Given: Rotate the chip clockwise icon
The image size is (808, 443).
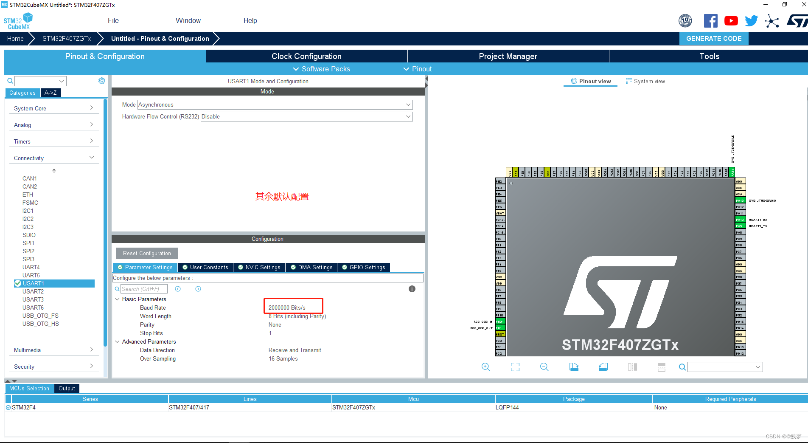Looking at the screenshot, I should click(x=574, y=367).
